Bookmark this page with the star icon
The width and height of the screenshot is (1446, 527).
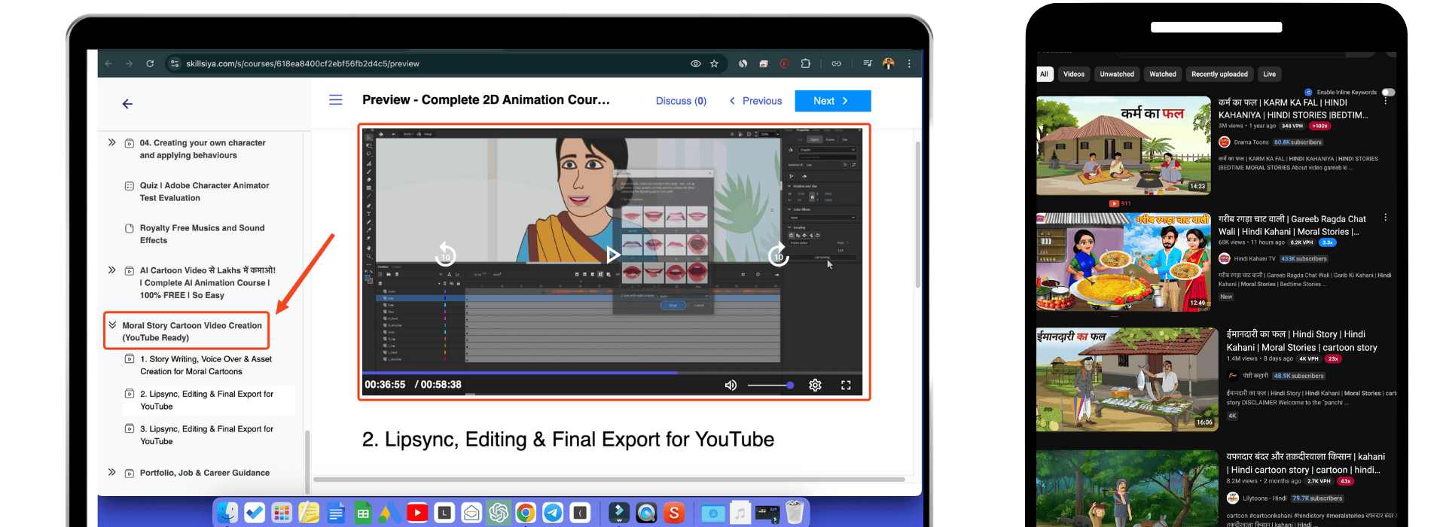[x=714, y=64]
